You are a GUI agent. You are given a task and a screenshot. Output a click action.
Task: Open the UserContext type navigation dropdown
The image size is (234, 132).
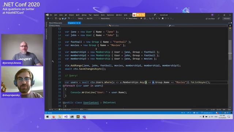pos(138,26)
